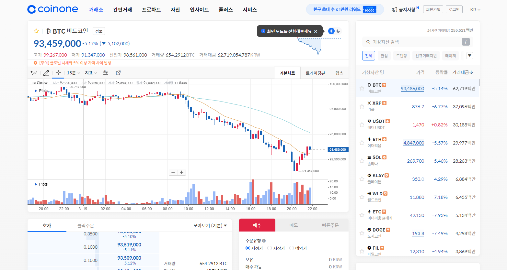Close the screen mode tooltip
Viewport: 507px width, 270px height.
tap(316, 31)
